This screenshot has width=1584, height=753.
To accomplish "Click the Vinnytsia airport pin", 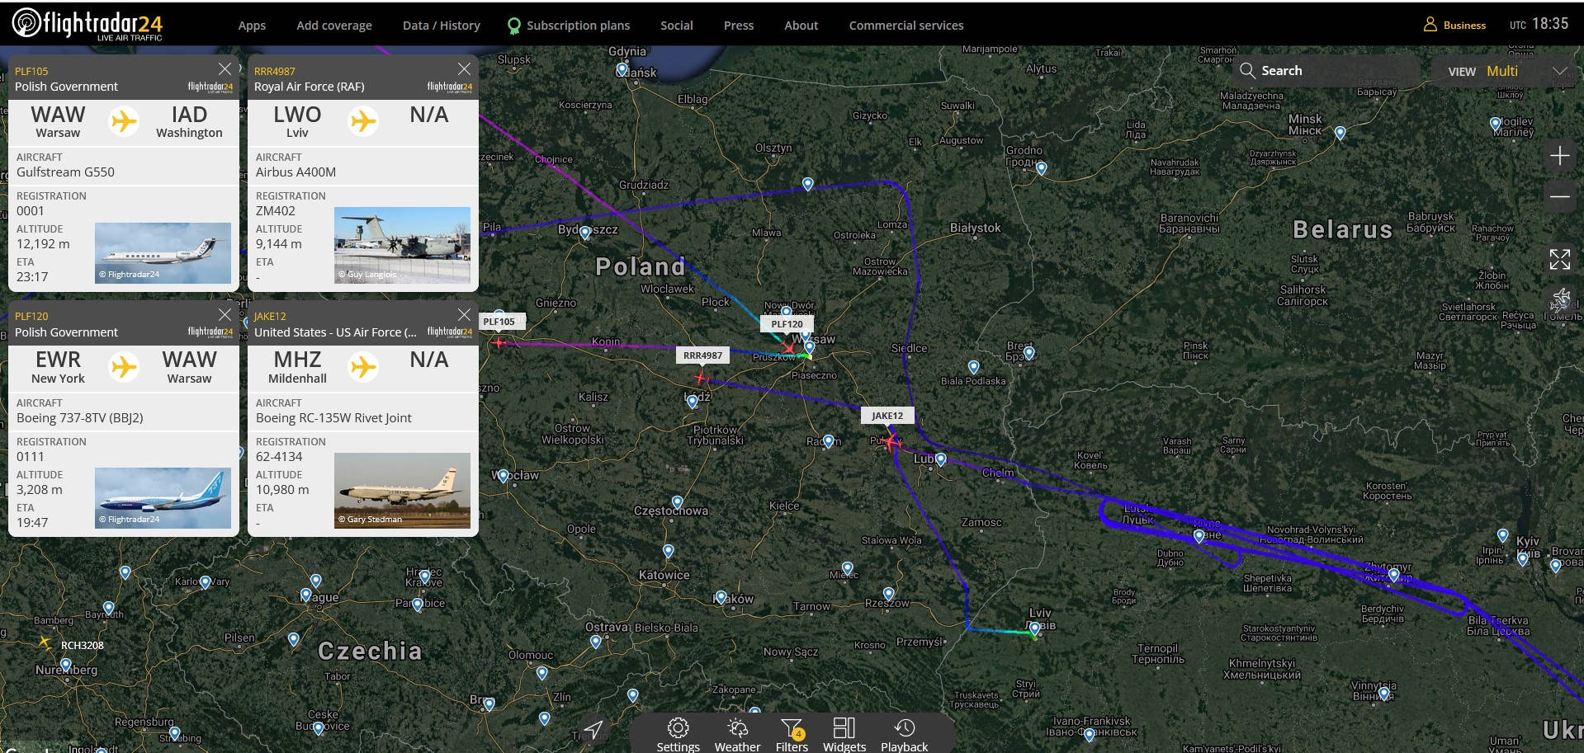I will click(1384, 694).
